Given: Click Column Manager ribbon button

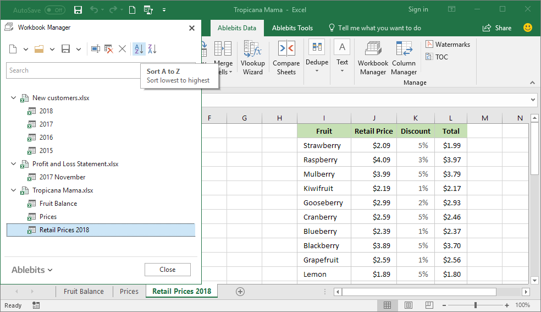Looking at the screenshot, I should (x=404, y=58).
